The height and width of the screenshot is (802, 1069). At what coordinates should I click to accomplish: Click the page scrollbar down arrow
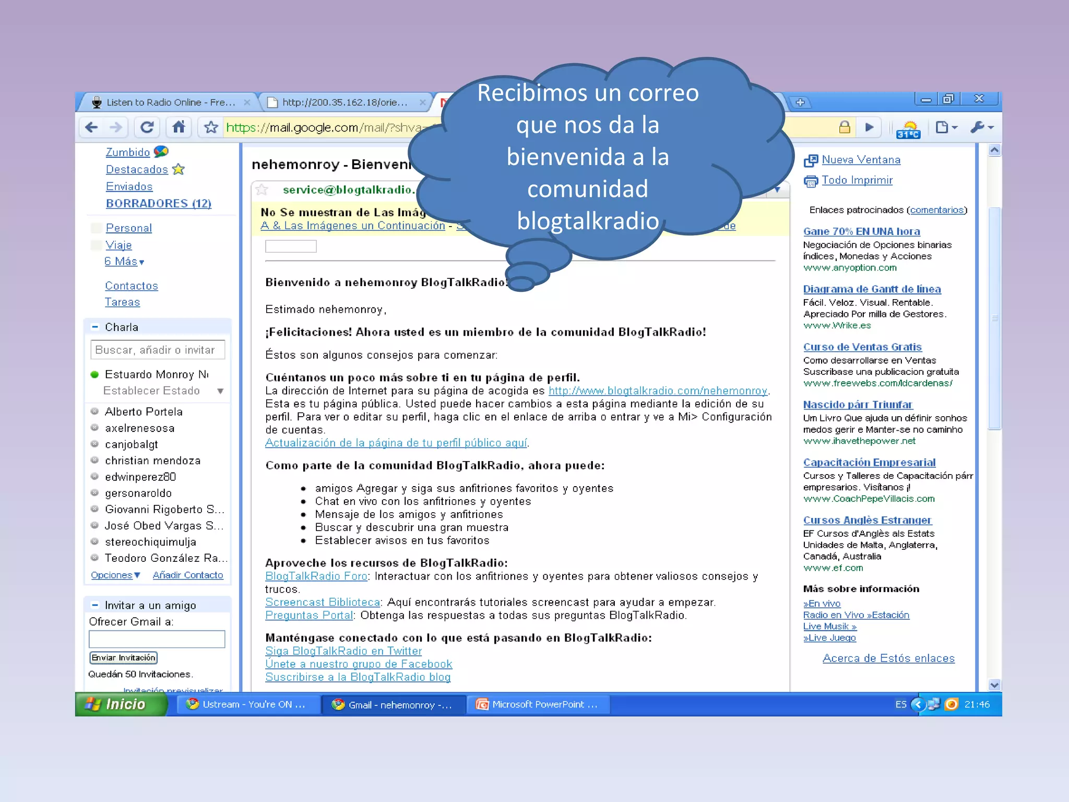994,685
